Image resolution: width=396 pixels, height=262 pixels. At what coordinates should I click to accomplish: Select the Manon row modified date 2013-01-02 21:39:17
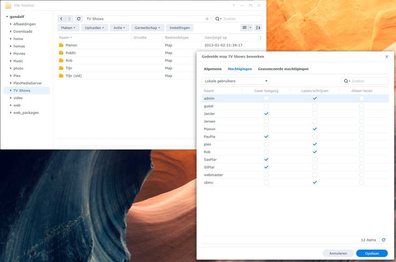(x=223, y=45)
